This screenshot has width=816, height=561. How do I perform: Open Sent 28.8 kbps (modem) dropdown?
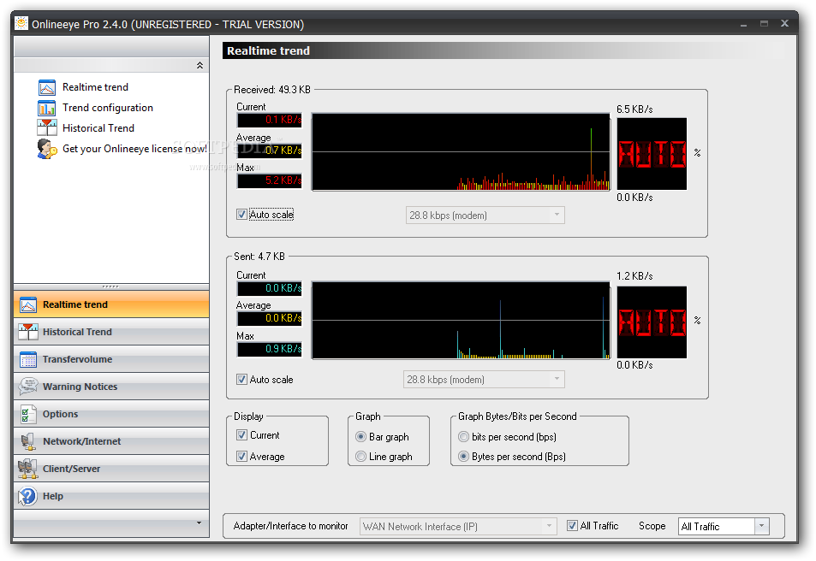484,380
